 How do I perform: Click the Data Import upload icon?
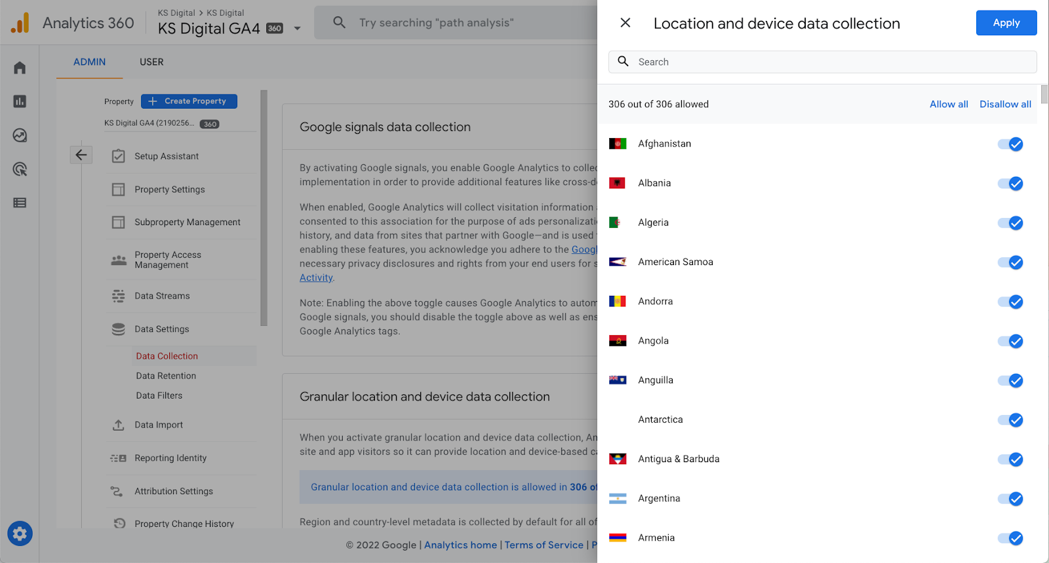click(x=119, y=425)
